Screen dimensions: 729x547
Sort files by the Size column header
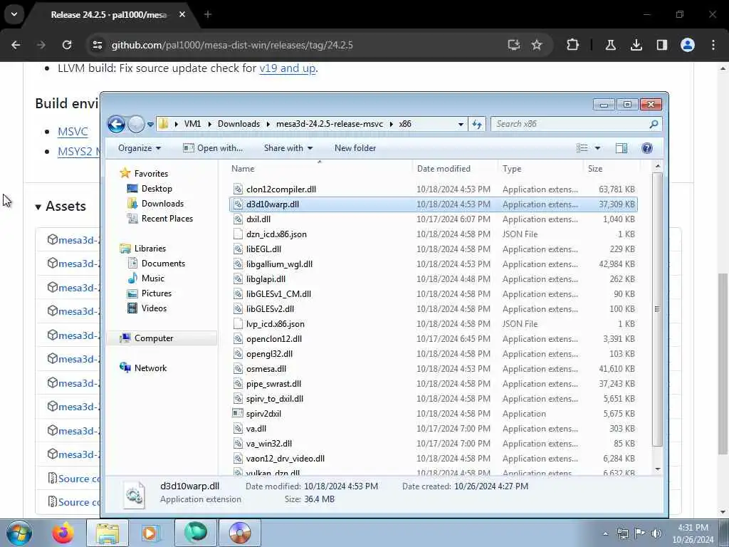[611, 168]
